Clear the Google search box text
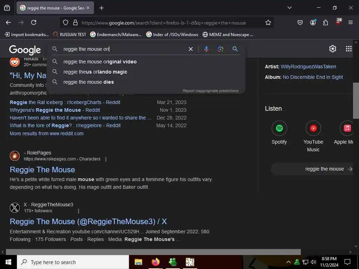This screenshot has width=359, height=269. click(190, 49)
